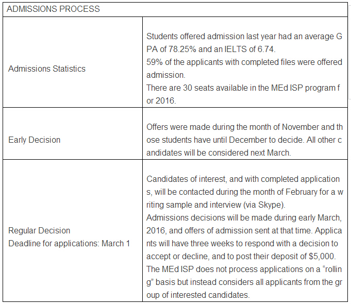The width and height of the screenshot is (351, 304).
Task: Click the until December to decide line
Action: (244, 140)
